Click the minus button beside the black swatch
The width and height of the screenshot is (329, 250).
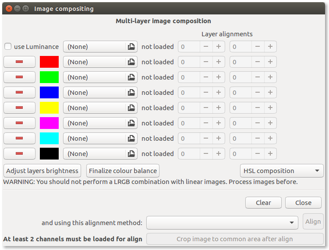click(x=19, y=154)
